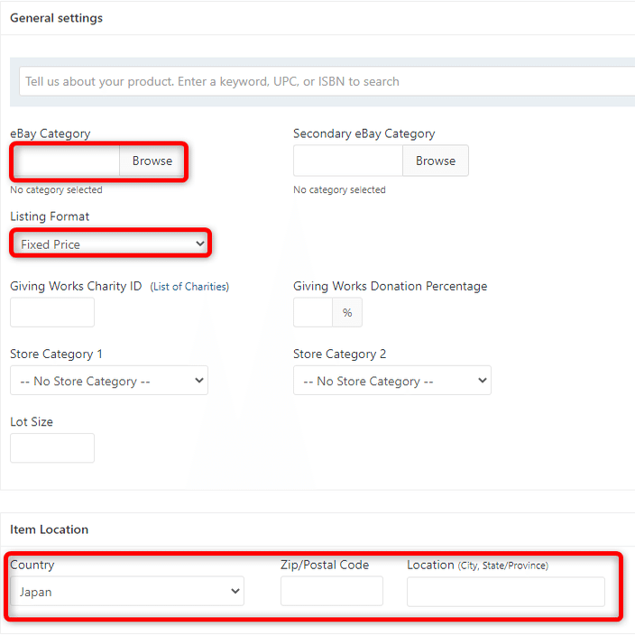Click the Secondary eBay Category input field
This screenshot has width=635, height=635.
(348, 161)
